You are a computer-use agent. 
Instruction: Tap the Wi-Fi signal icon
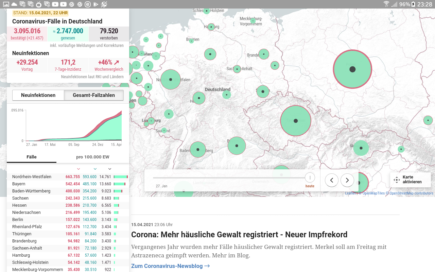tap(386, 4)
